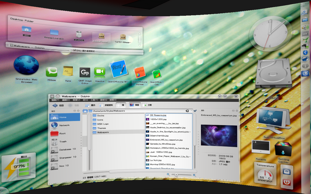Image resolution: width=311 pixels, height=194 pixels.
Task: Open the trash can icon in Desktop Folder widget
Action: pyautogui.click(x=79, y=34)
